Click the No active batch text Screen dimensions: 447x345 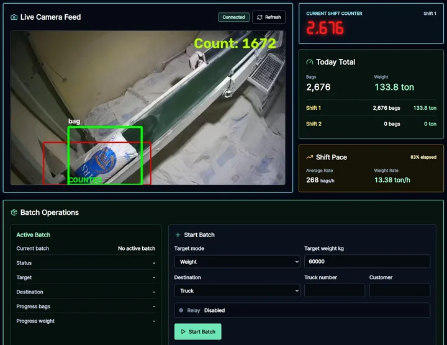[137, 248]
